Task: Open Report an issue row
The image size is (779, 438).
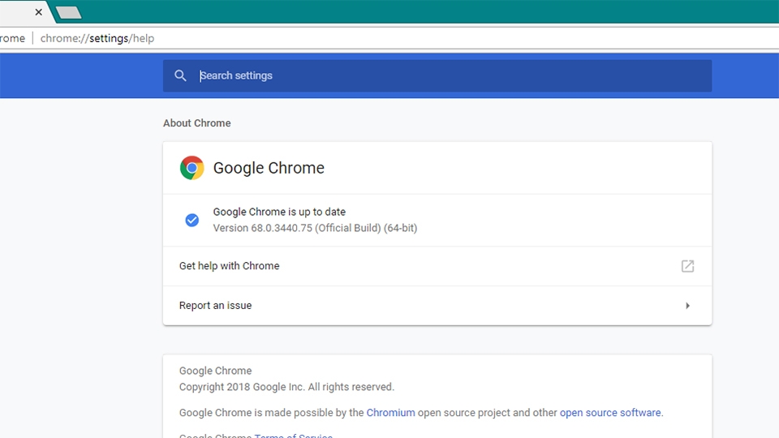Action: coord(437,306)
